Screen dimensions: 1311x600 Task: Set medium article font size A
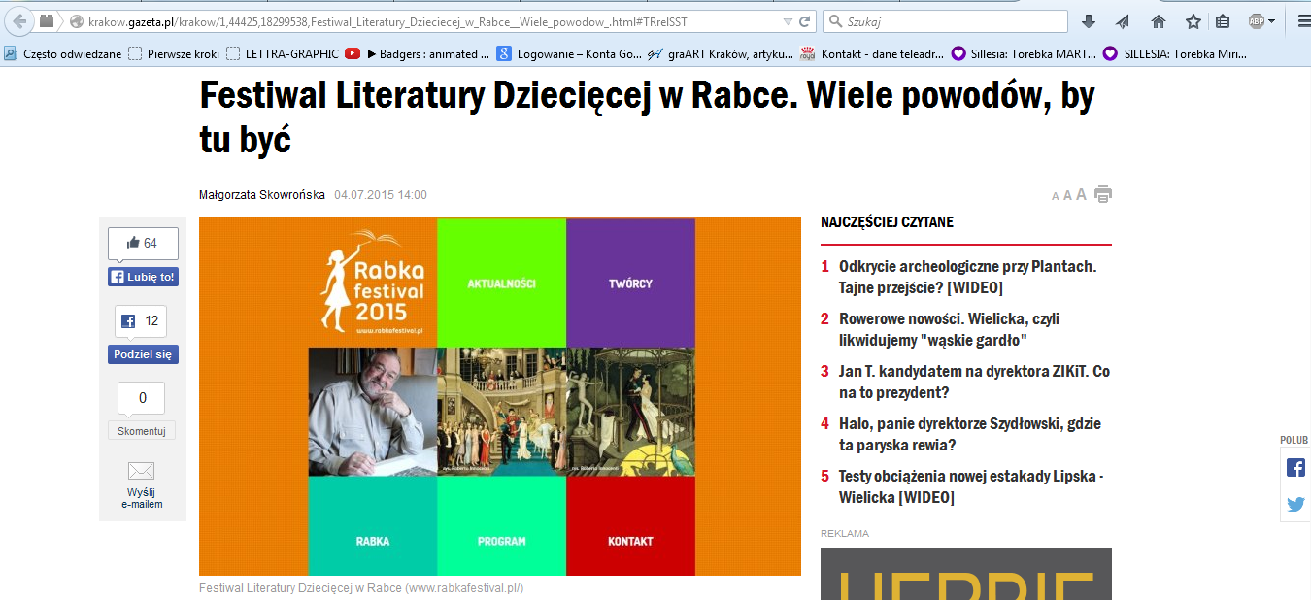[1067, 196]
